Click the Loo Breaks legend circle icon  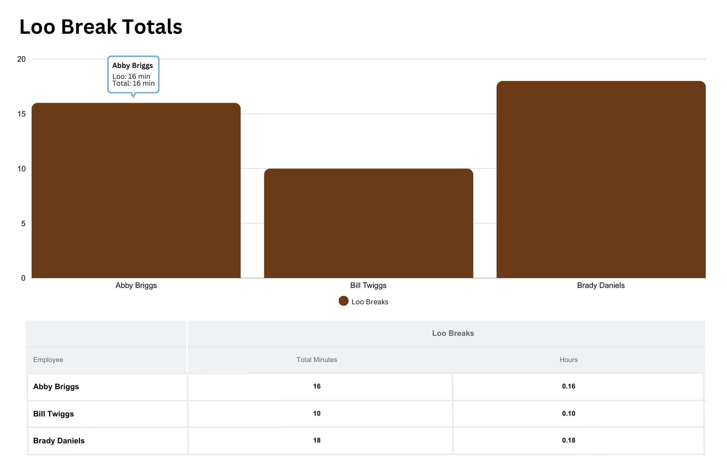pos(343,301)
